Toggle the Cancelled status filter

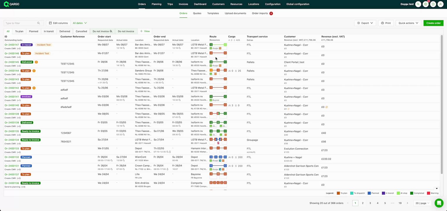tap(81, 31)
